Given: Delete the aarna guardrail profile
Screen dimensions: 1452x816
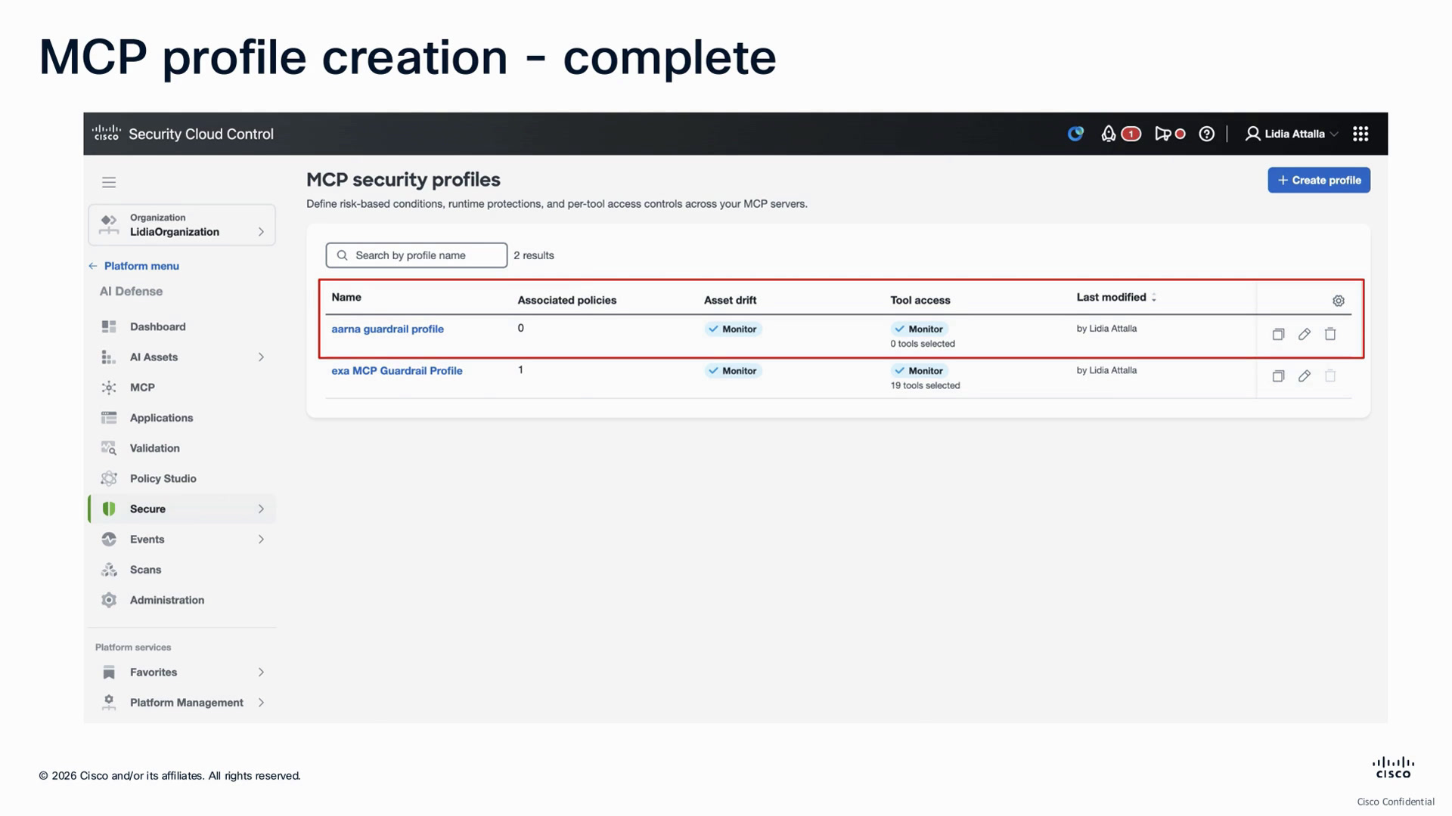Looking at the screenshot, I should click(x=1330, y=334).
